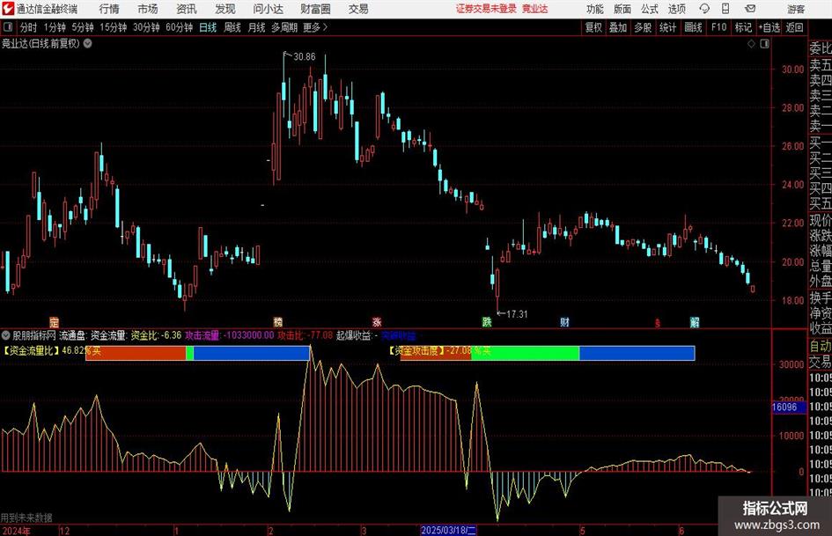Click the 财 event marker icon

pos(564,322)
